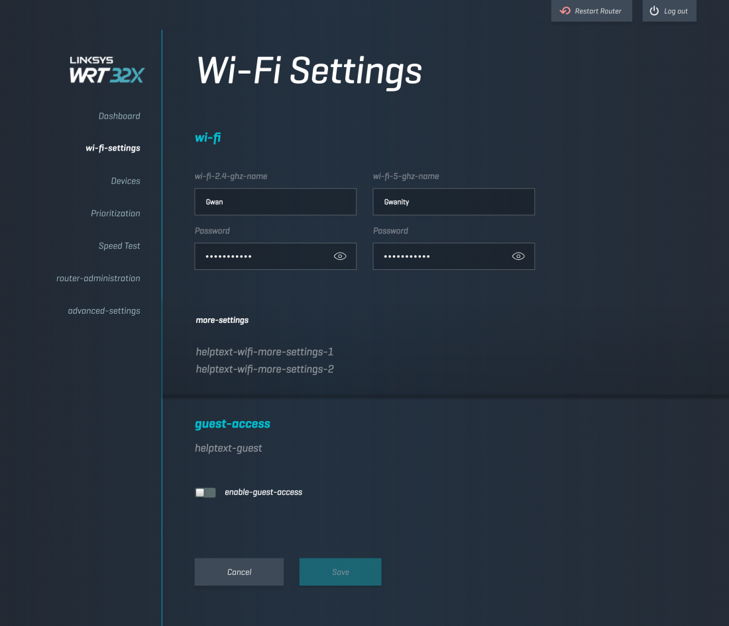Open the Prioritization menu item
729x626 pixels.
click(x=115, y=214)
